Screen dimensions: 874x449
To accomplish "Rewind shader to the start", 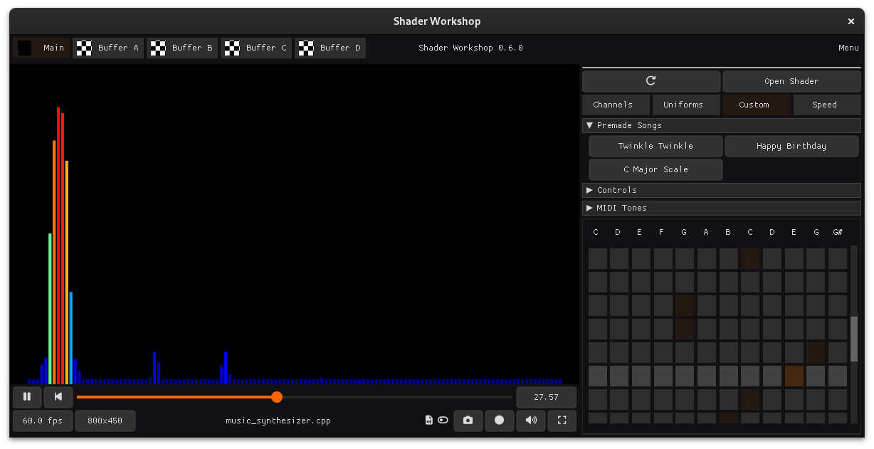I will [58, 397].
